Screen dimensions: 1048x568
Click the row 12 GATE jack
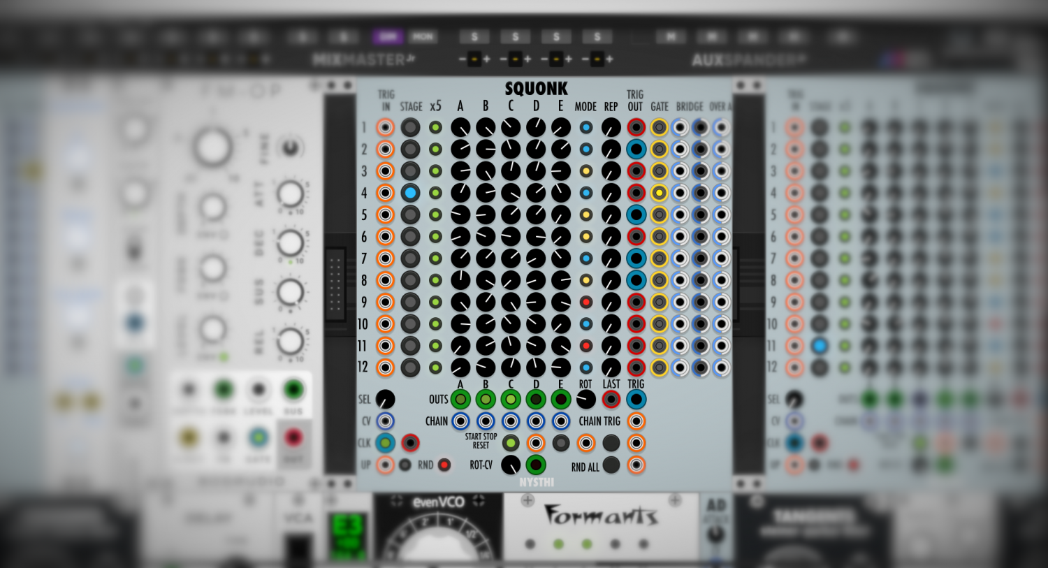[x=659, y=367]
